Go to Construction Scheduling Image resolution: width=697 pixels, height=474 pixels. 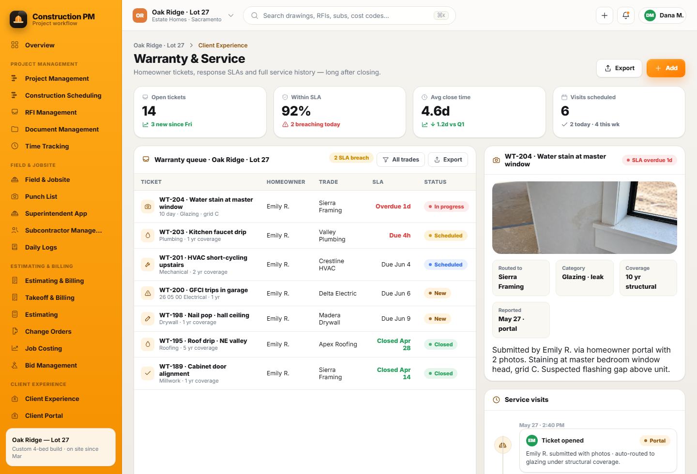click(61, 95)
